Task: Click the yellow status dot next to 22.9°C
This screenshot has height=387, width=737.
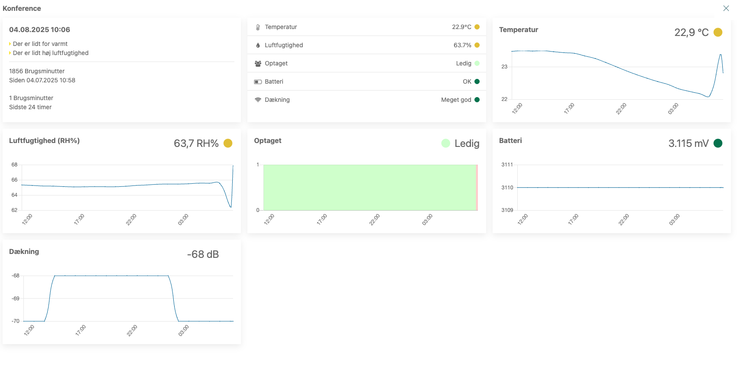Action: coord(477,27)
